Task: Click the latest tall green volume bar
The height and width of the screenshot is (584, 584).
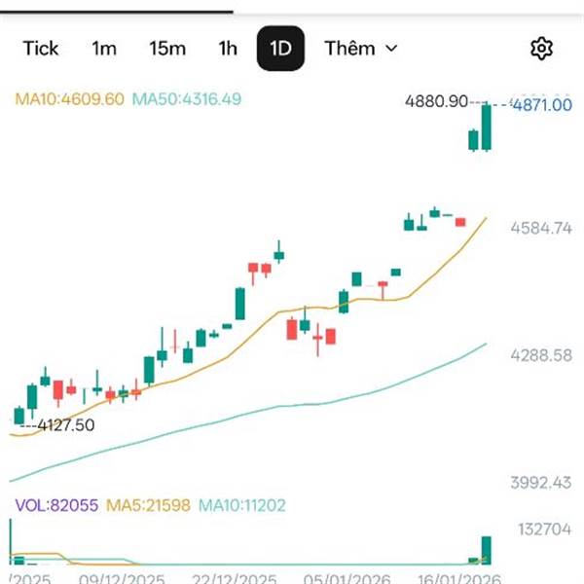Action: coord(486,550)
